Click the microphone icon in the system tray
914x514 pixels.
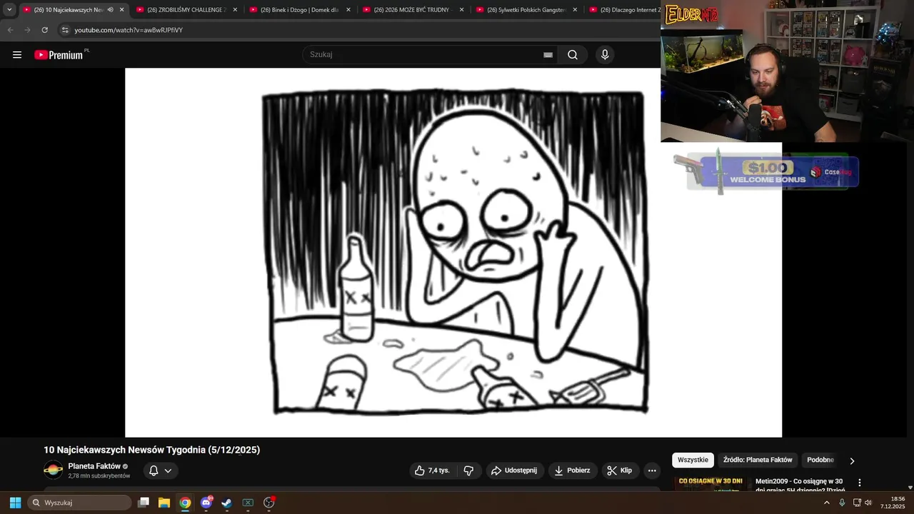[842, 503]
